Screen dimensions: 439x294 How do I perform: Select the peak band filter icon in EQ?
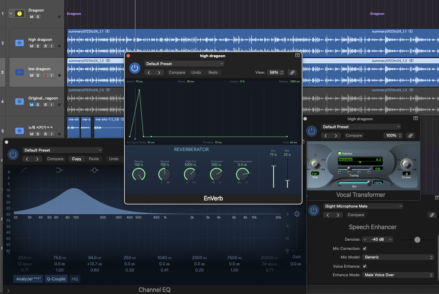[x=94, y=170]
